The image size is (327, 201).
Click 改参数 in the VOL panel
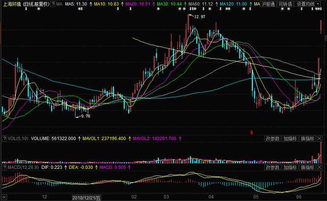click(x=272, y=139)
